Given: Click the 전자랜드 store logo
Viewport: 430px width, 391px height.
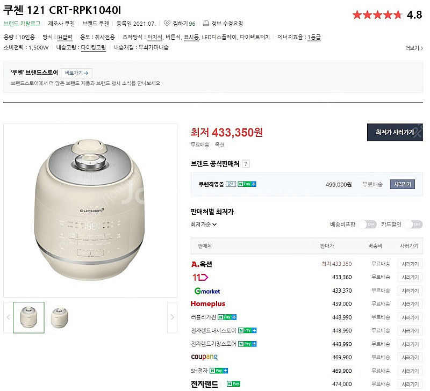Looking at the screenshot, I should 205,385.
